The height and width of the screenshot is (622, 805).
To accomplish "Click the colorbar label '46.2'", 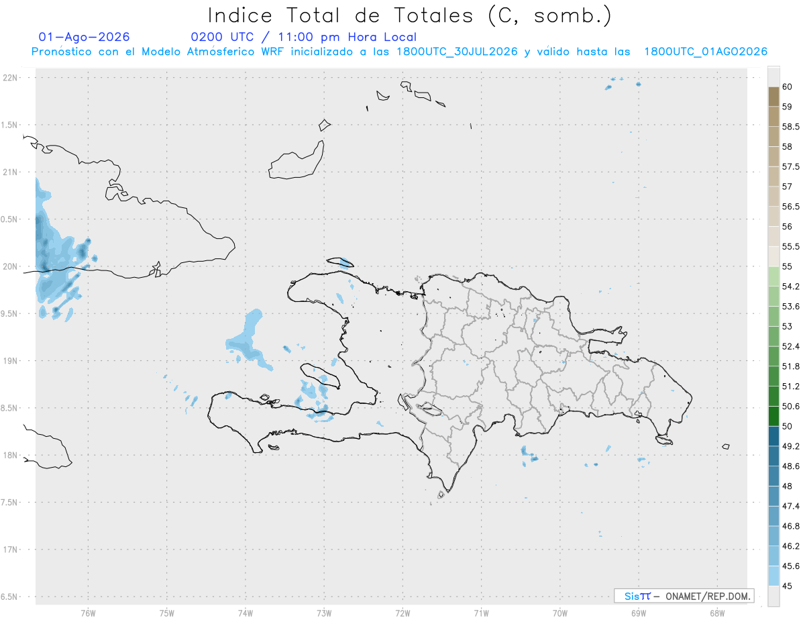I will 791,546.
